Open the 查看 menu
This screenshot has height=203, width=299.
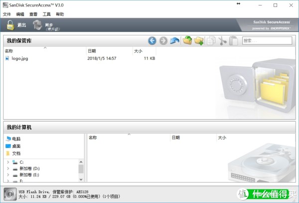click(x=33, y=14)
